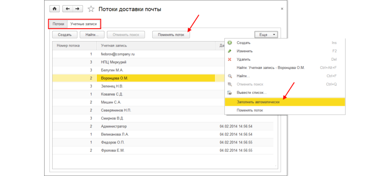Click the Home icon button
Image resolution: width=390 pixels, height=176 pixels.
(x=55, y=9)
